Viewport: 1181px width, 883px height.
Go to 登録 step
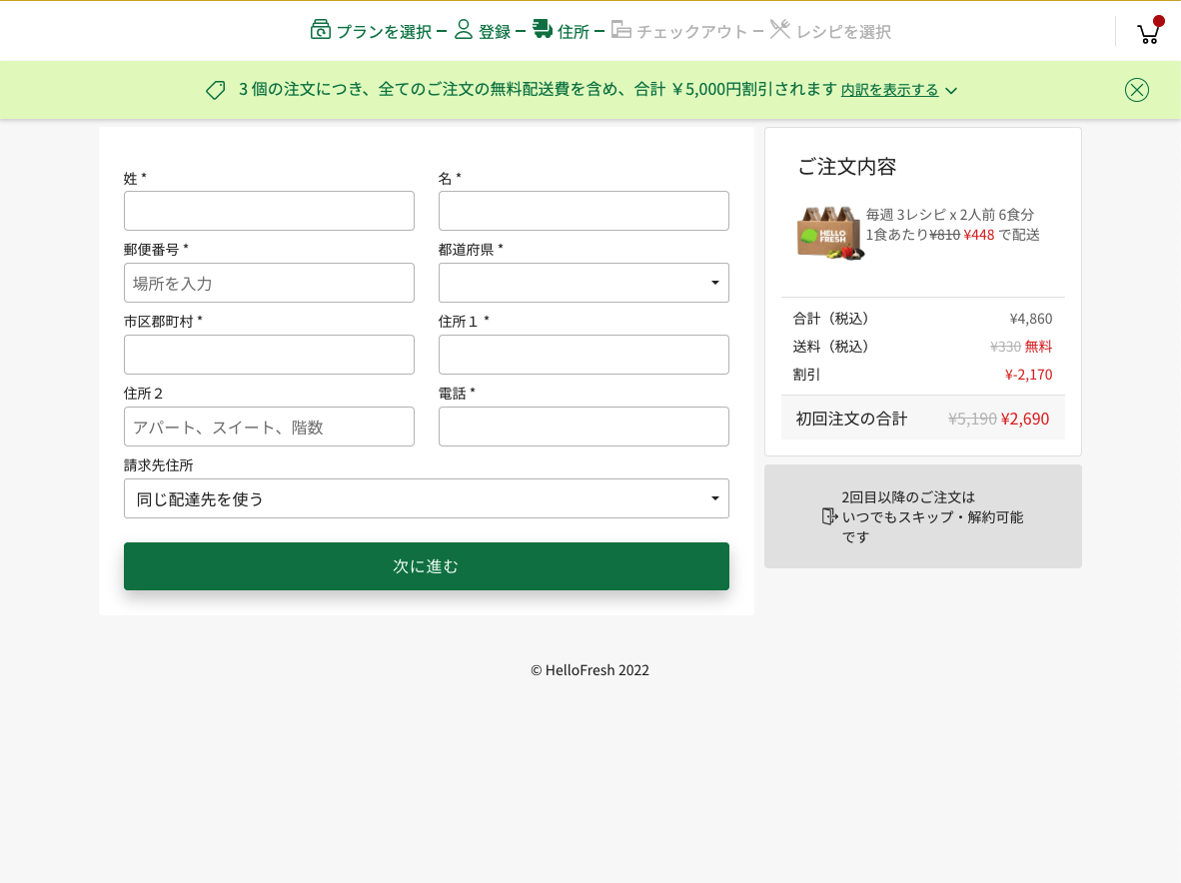495,32
